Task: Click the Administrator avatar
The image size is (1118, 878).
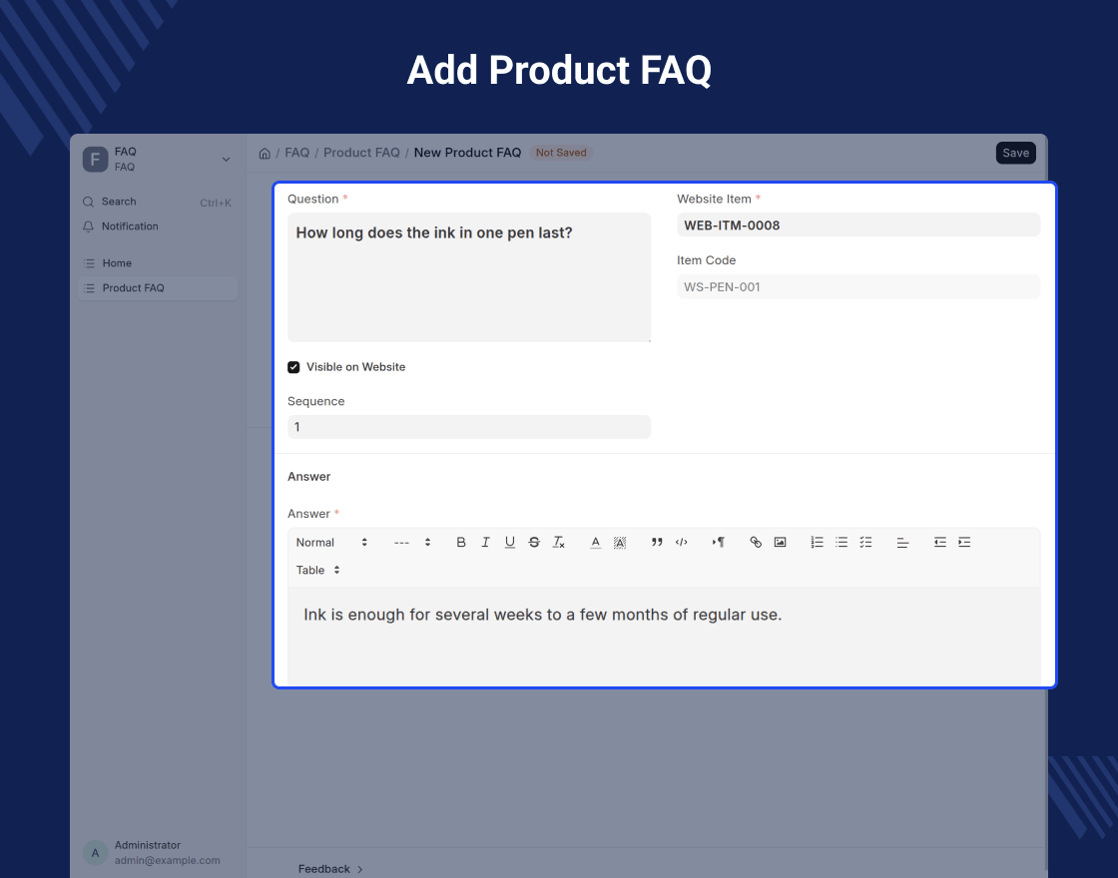Action: point(95,852)
